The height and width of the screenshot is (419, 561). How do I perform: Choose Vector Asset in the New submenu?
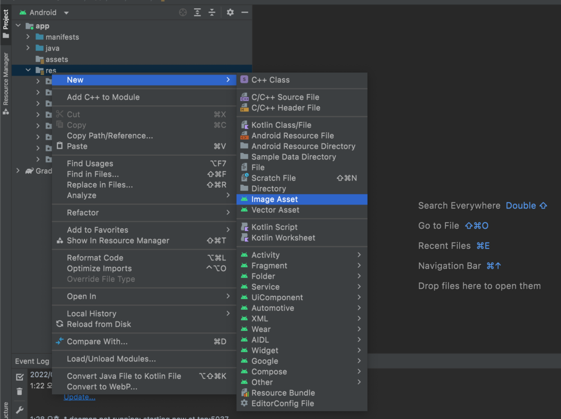coord(275,210)
